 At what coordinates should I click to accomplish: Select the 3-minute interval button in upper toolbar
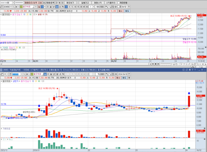[69, 7]
